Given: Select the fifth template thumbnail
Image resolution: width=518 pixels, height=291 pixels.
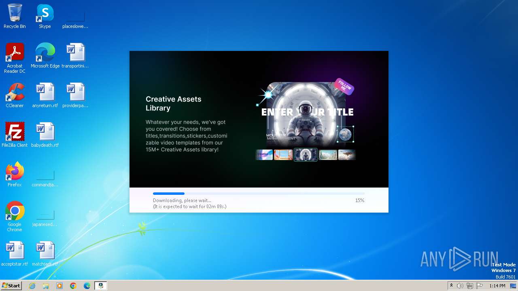Looking at the screenshot, I should click(347, 155).
